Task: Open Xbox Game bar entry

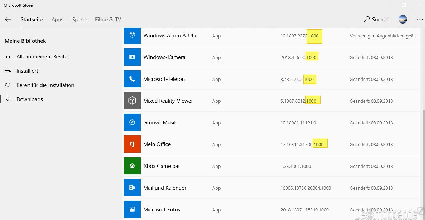Action: click(x=162, y=166)
